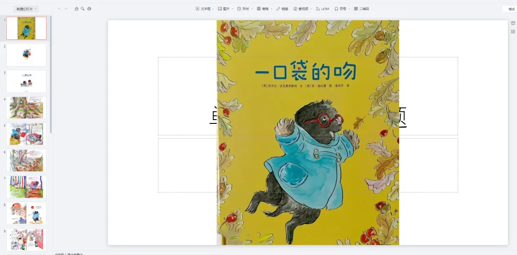The height and width of the screenshot is (255, 517).
Task: Open the 音视频 media menu
Action: click(x=303, y=9)
